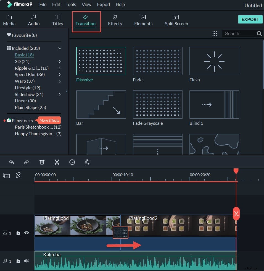The image size is (264, 271).
Task: Click the grid view icon beside Search
Action: (x=215, y=33)
